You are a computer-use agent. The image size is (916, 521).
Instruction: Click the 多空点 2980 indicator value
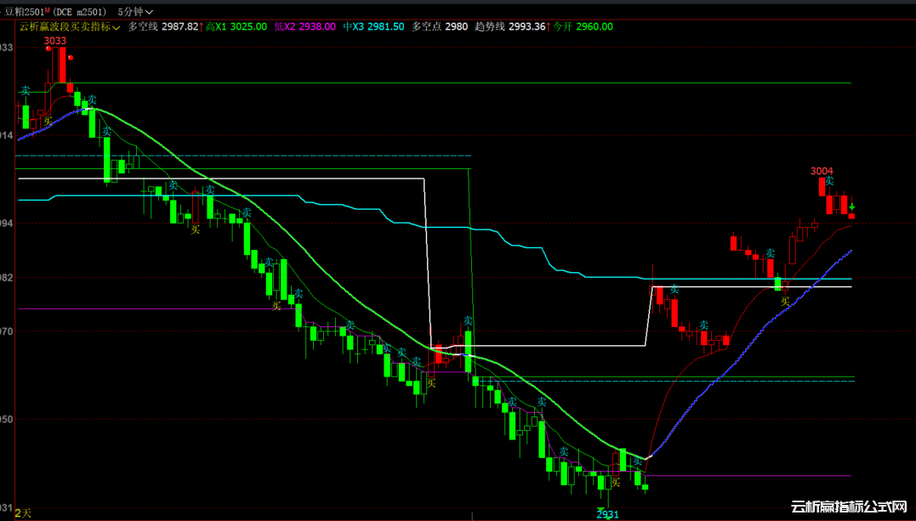point(440,27)
